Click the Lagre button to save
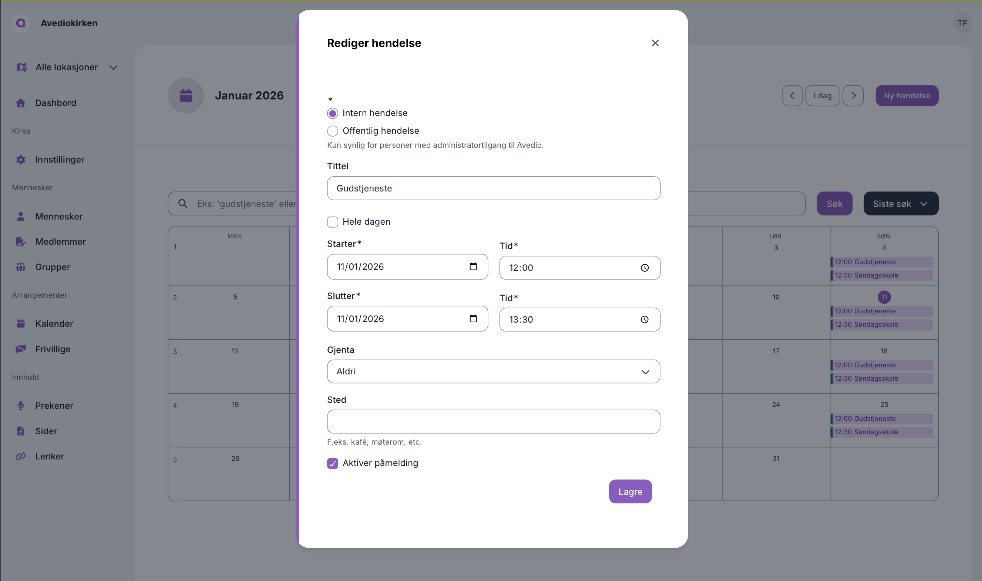 coord(630,491)
